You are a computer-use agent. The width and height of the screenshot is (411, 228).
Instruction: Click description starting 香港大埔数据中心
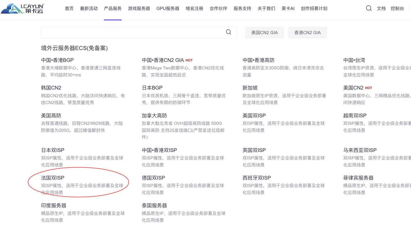(81, 71)
